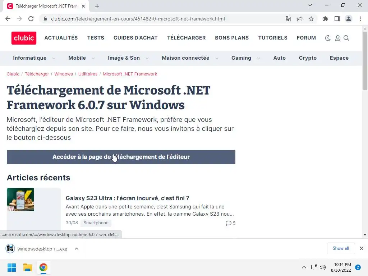Viewport: 368px width, 276px height.
Task: Open the article comments bubble icon
Action: [228, 223]
